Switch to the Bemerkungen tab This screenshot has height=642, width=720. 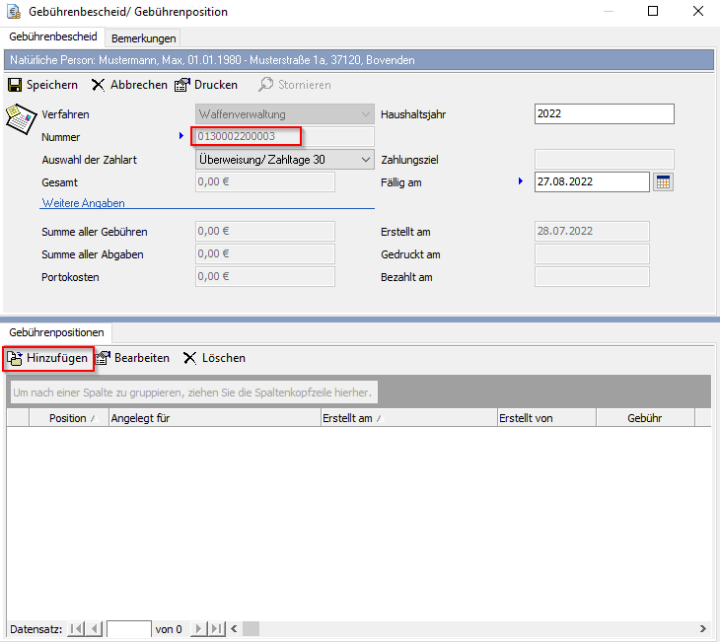point(144,38)
